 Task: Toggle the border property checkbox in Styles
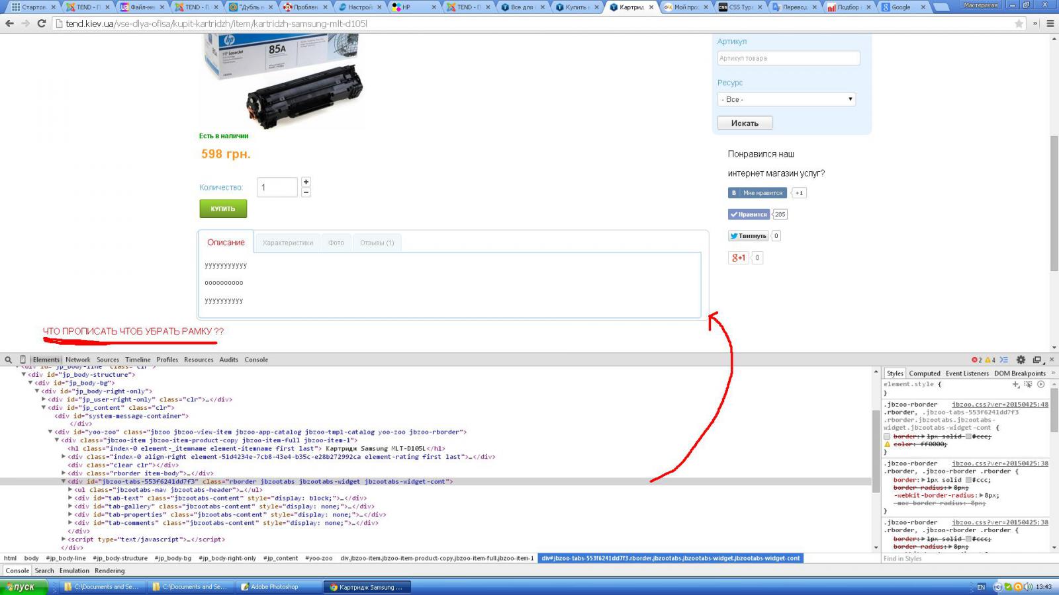point(888,436)
